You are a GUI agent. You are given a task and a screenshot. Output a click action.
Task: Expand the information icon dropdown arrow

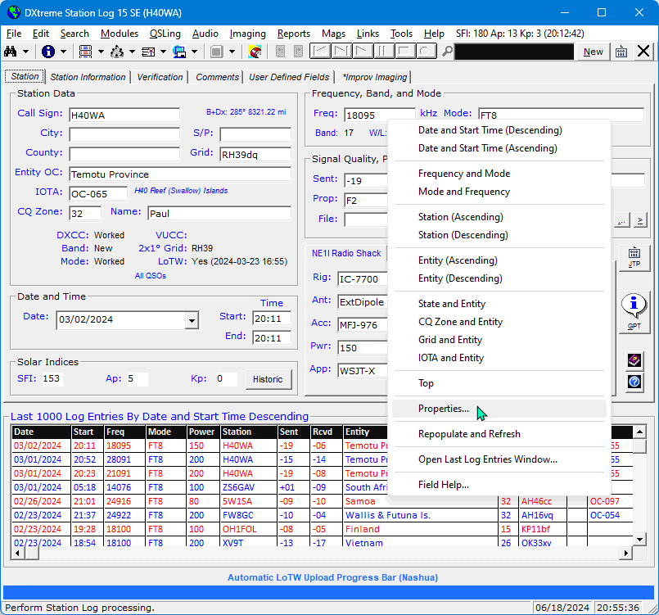click(x=64, y=52)
